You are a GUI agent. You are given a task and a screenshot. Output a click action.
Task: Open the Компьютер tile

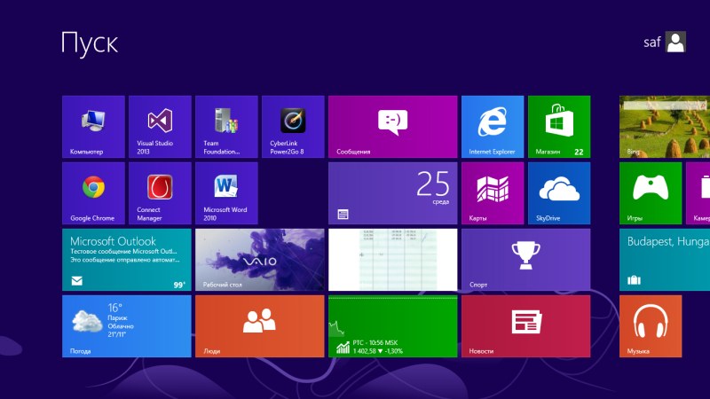click(x=93, y=127)
